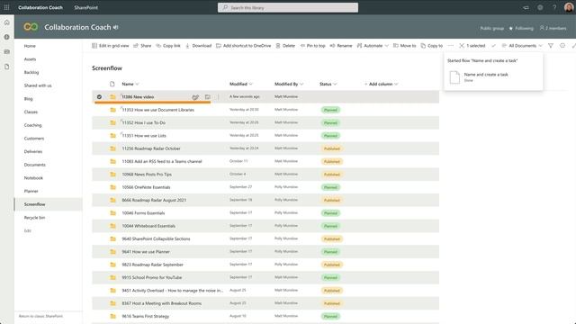Image resolution: width=576 pixels, height=324 pixels.
Task: Click Following star button
Action: 521,28
